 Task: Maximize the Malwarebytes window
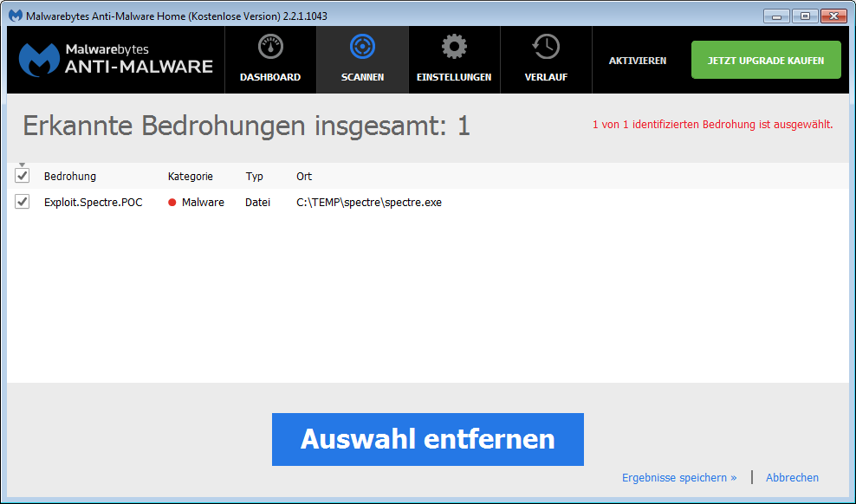(805, 16)
